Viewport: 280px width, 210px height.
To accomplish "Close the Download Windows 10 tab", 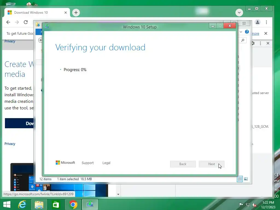I will (x=66, y=13).
